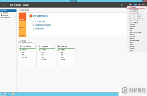This screenshot has height=96, width=147.
Task: Click 所有服务器 tile green status icon
Action: (x=59, y=50)
